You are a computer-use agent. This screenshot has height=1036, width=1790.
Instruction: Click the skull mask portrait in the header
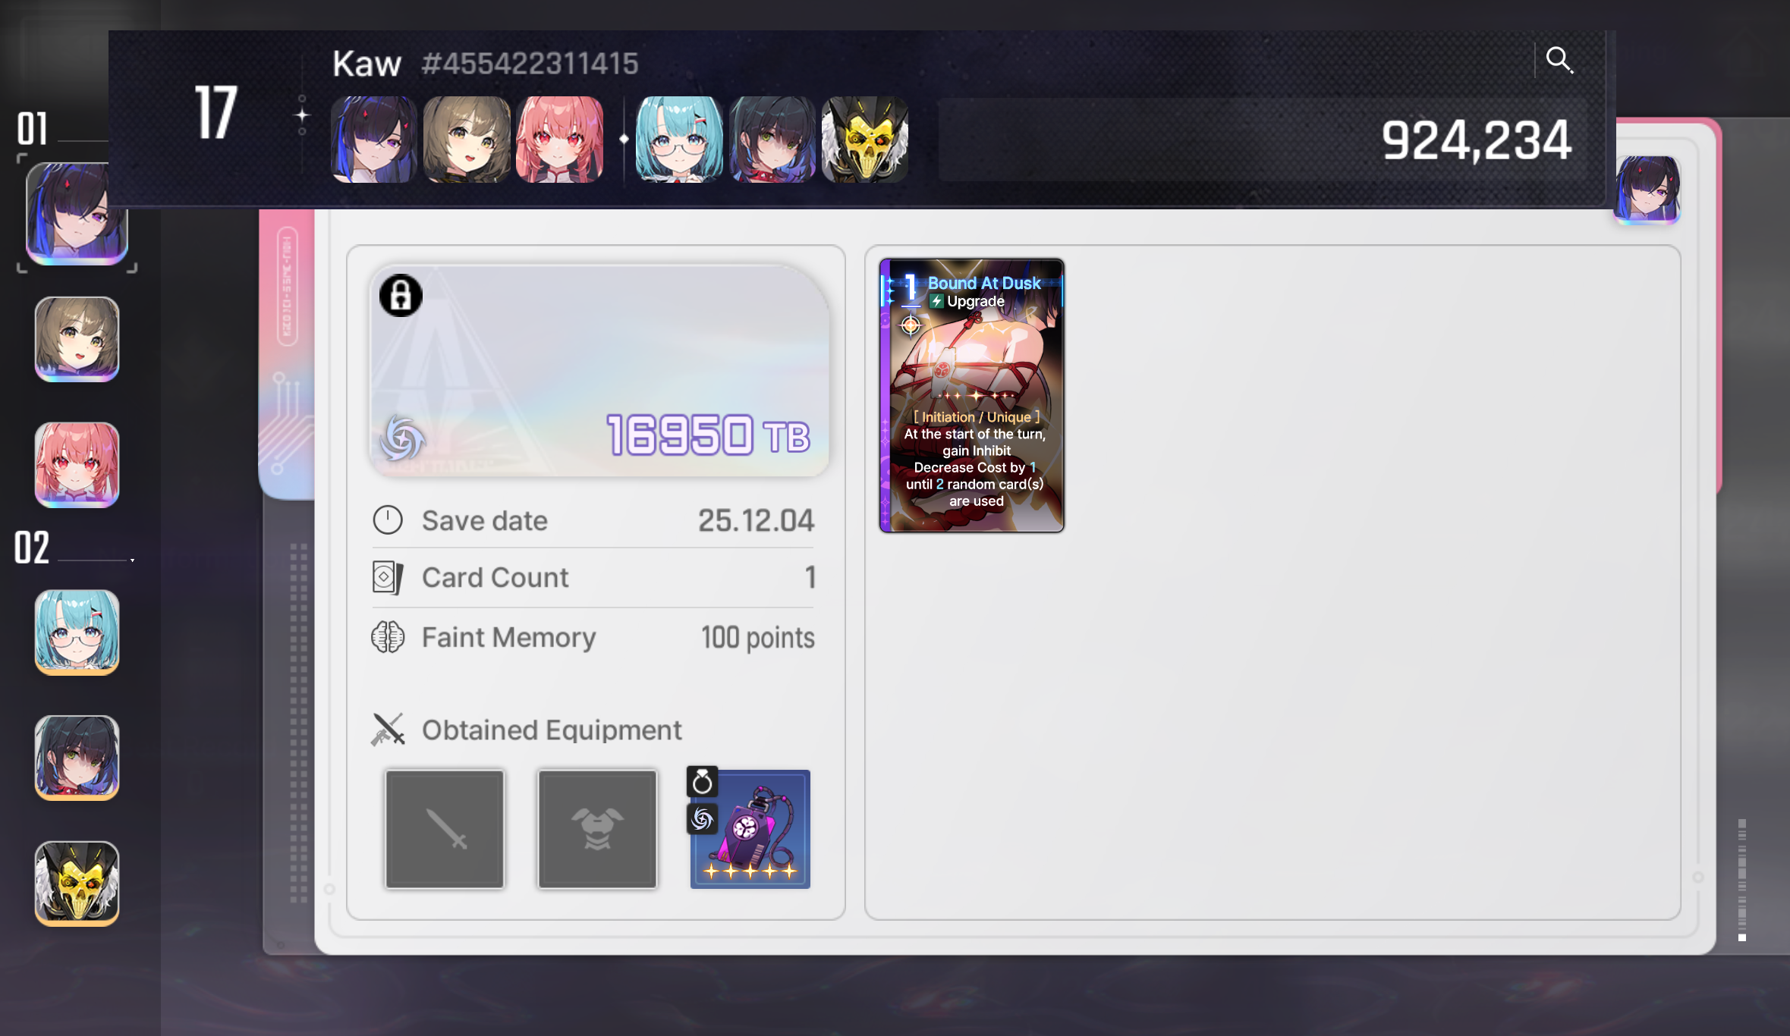point(865,140)
